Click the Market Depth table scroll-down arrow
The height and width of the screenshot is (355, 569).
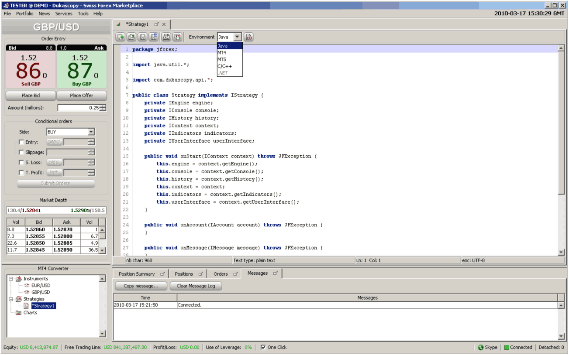click(103, 250)
